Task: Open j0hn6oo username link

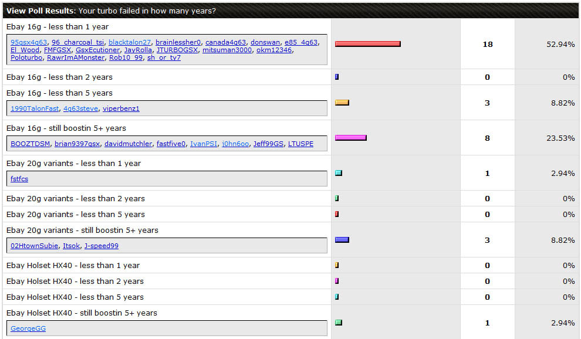Action: pyautogui.click(x=235, y=144)
